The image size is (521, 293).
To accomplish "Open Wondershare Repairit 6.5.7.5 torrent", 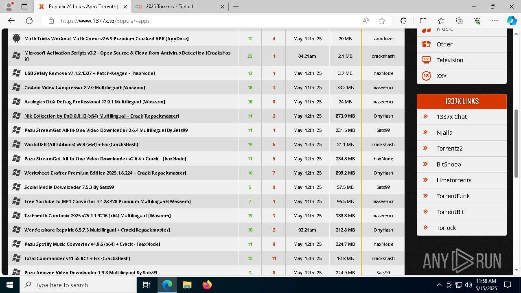I will 97,230.
